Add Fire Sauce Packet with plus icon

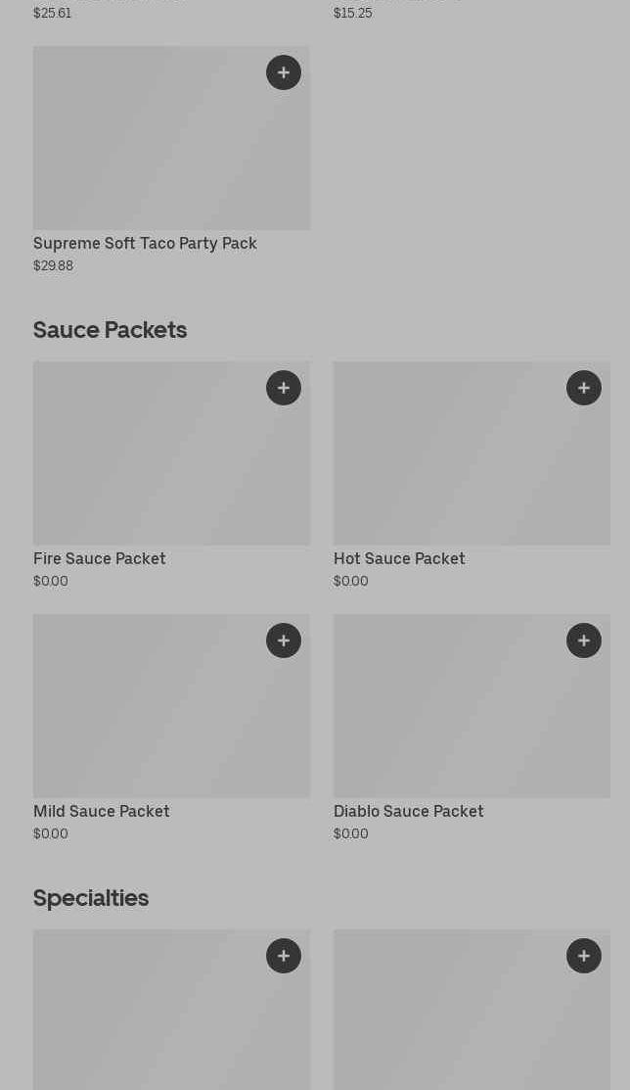click(284, 388)
